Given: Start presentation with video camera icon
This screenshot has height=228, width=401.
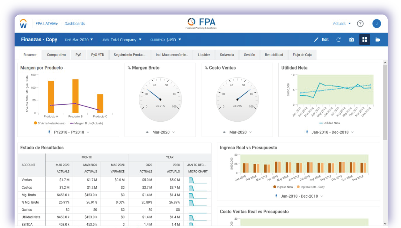Looking at the screenshot, I should click(x=378, y=40).
